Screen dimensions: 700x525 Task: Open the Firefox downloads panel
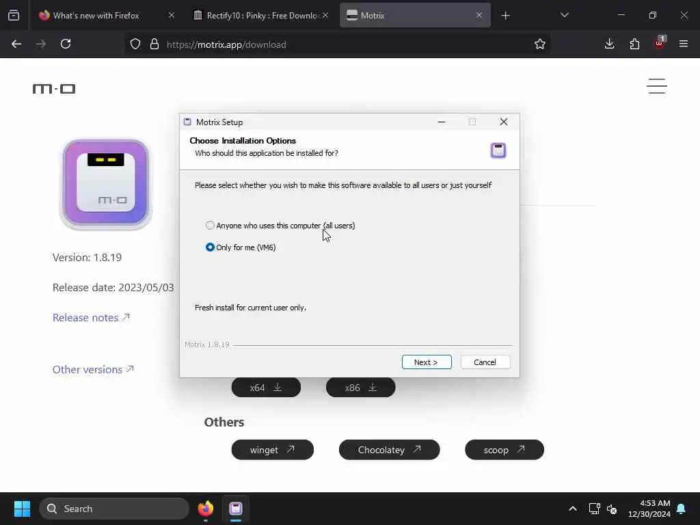click(x=609, y=44)
